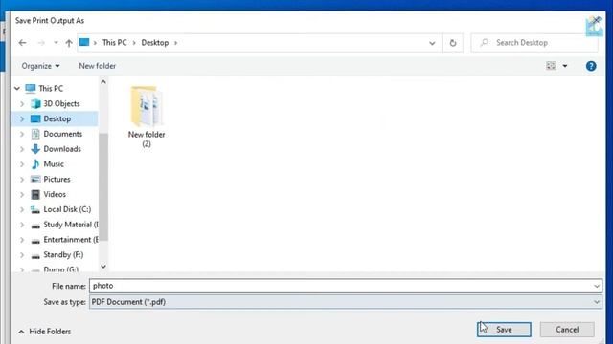This screenshot has width=613, height=344.
Task: Open Videos folder in sidebar
Action: pos(55,194)
